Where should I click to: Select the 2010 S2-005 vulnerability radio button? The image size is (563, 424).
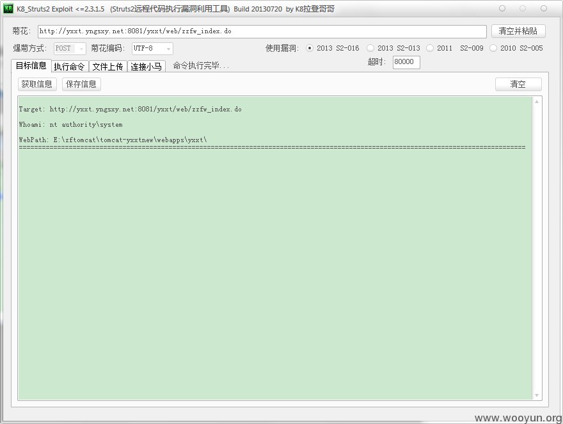coord(493,48)
